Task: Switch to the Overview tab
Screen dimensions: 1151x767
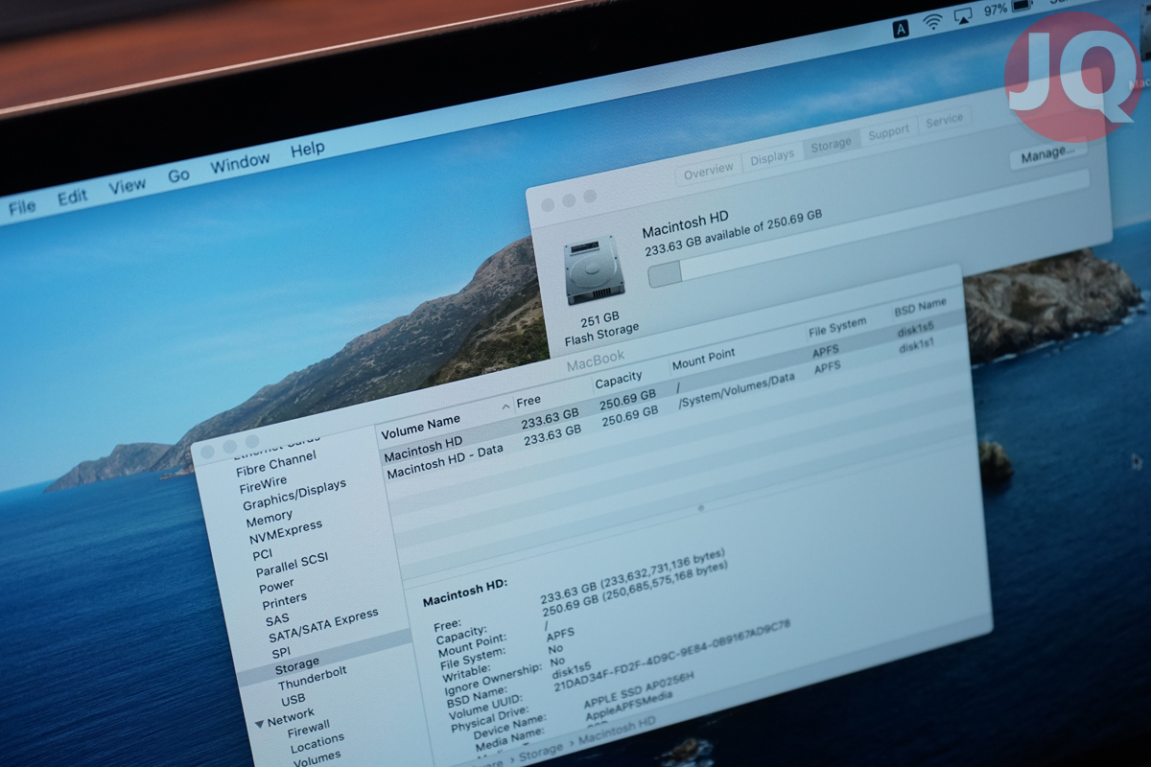Action: 709,172
